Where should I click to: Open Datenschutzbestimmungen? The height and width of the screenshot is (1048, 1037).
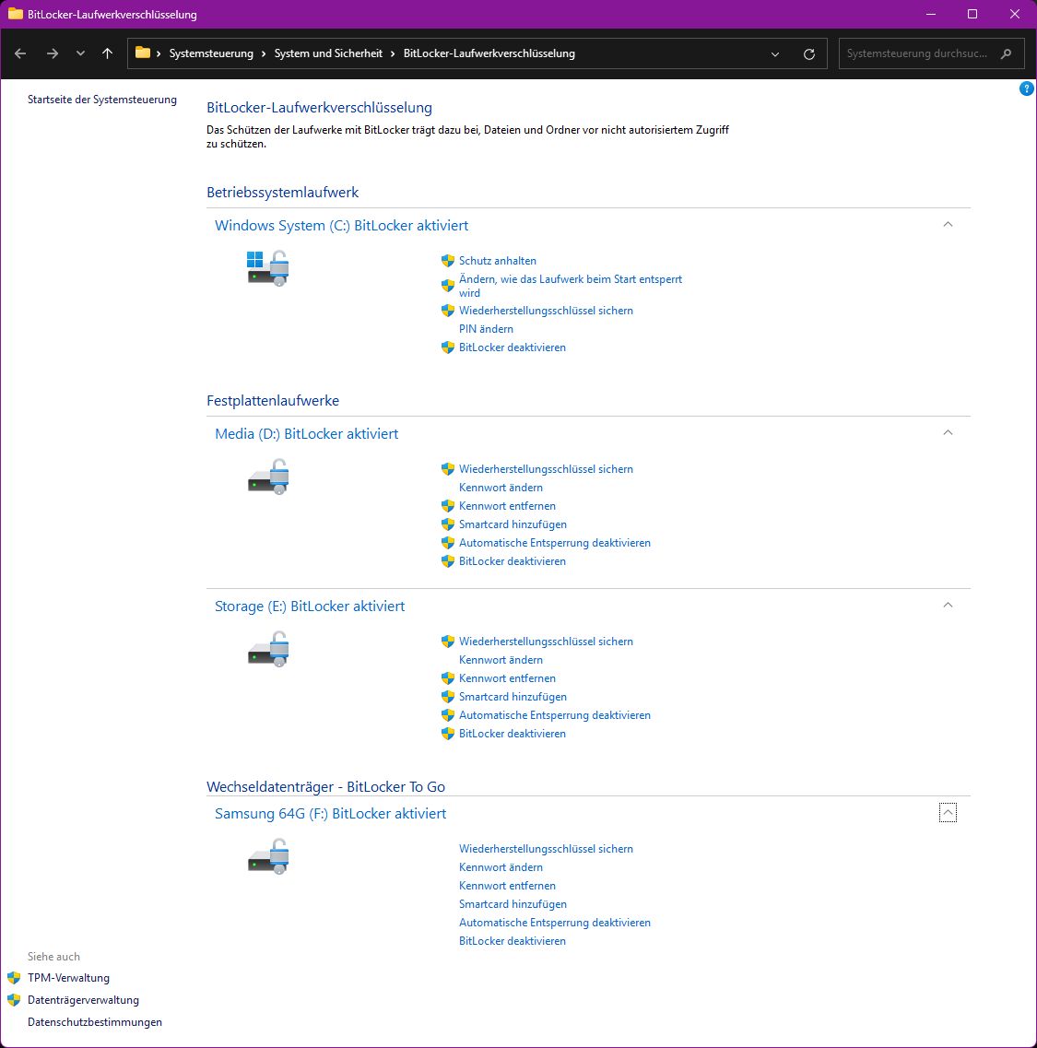[x=94, y=1022]
